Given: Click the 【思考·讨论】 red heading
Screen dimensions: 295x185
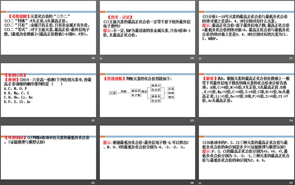Looking at the screenshot, I should (120, 17).
